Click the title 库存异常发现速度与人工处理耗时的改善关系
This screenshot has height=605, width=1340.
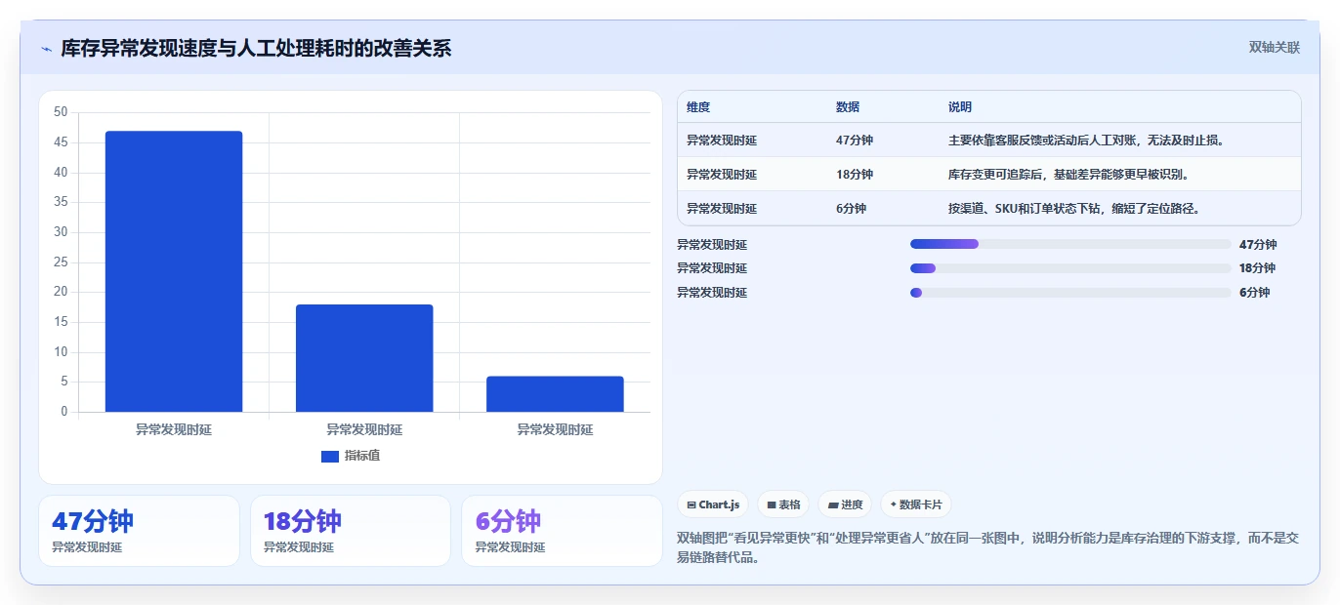coord(256,48)
